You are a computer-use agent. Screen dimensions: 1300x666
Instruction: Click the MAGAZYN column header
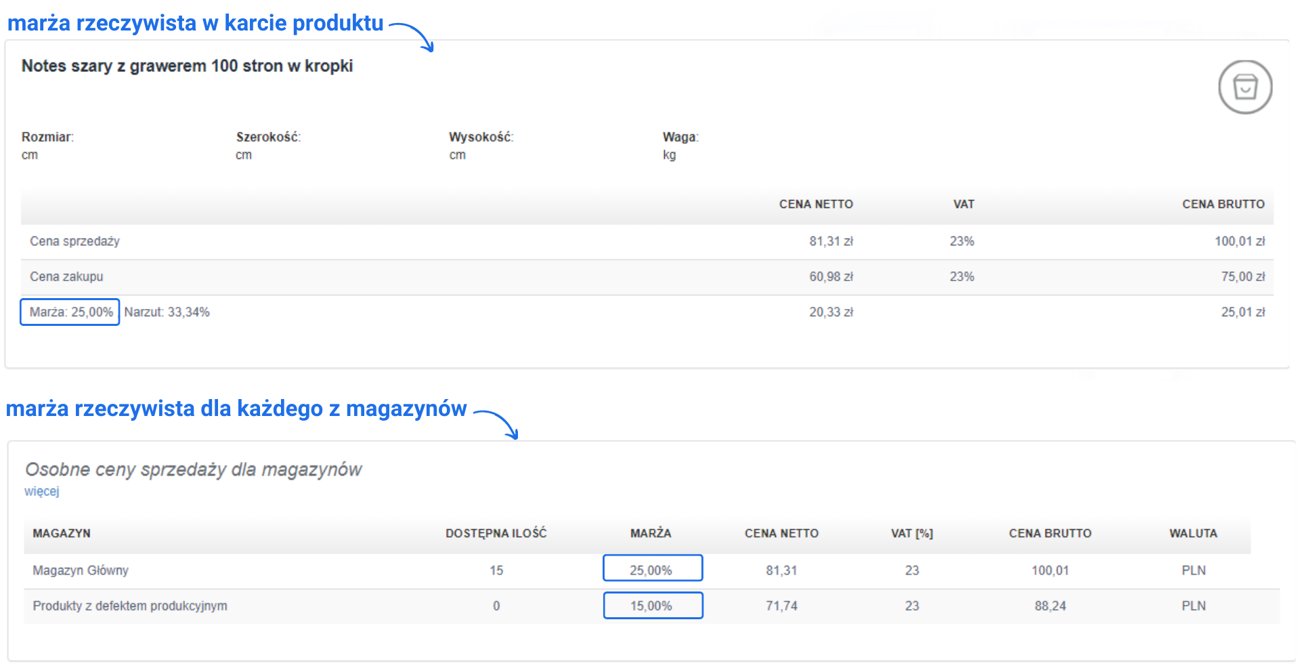62,533
